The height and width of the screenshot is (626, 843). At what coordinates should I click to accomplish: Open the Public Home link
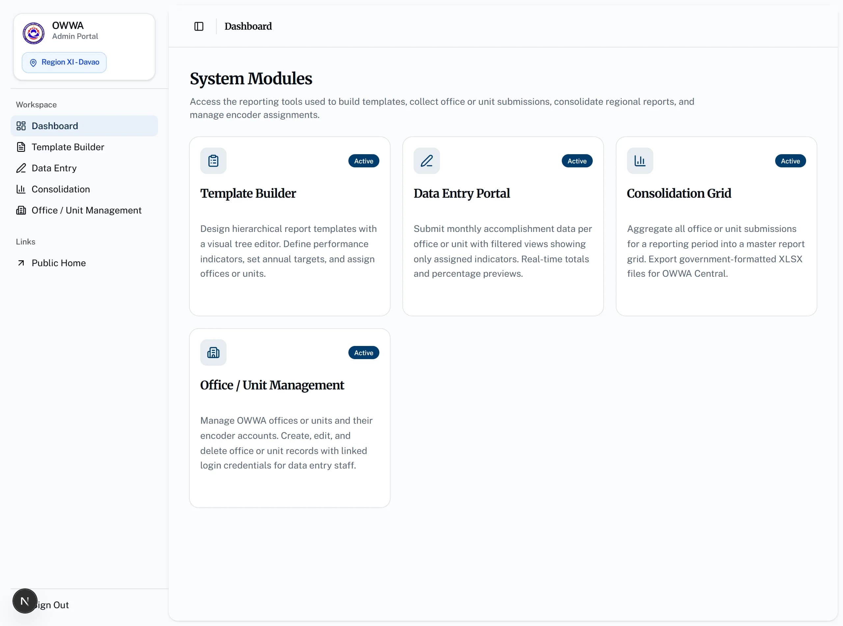tap(84, 263)
